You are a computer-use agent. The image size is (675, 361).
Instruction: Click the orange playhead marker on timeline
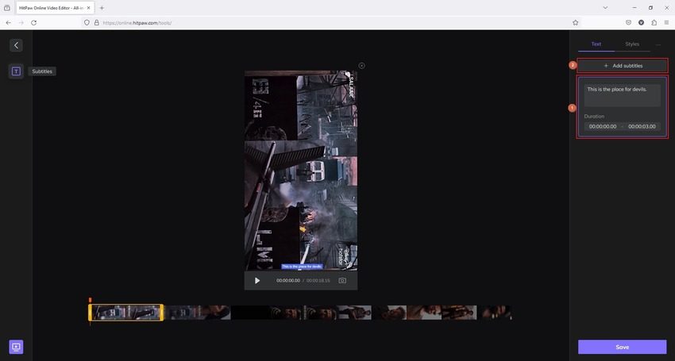point(90,300)
